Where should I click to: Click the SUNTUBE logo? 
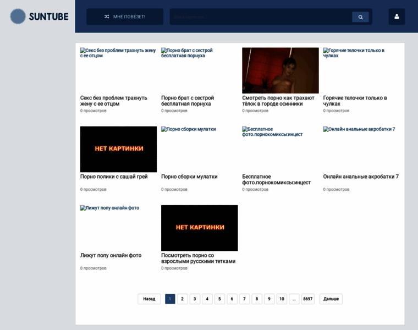click(39, 16)
